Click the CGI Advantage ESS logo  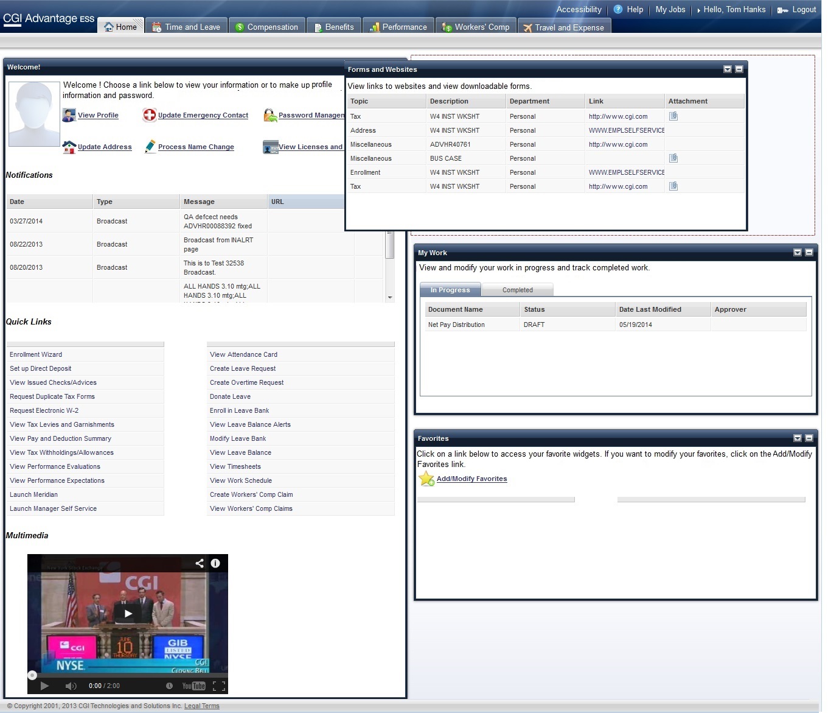click(49, 18)
